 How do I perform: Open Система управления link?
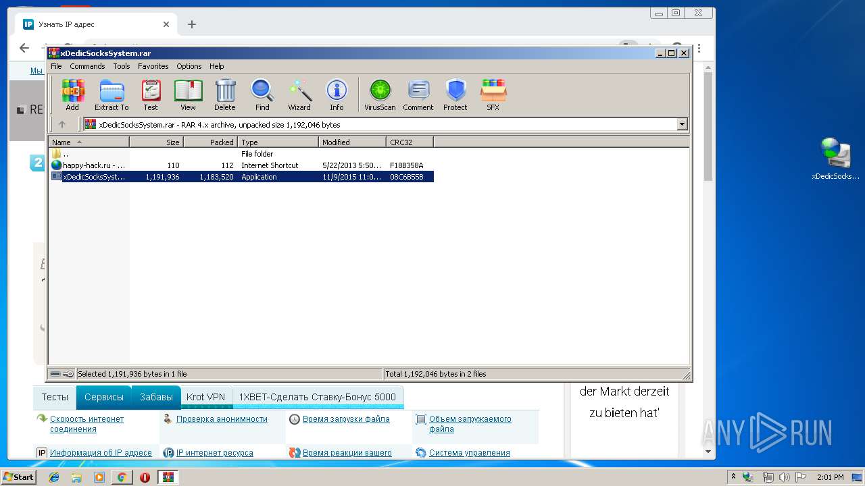(470, 453)
